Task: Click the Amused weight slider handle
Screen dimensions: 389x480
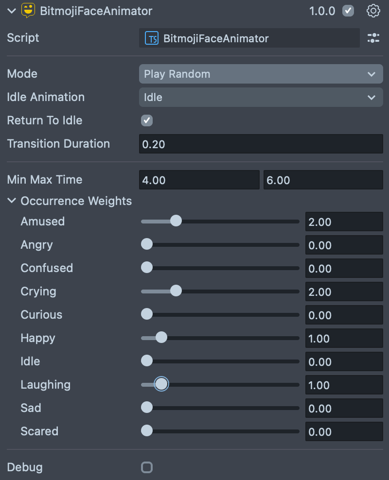Action: click(176, 222)
